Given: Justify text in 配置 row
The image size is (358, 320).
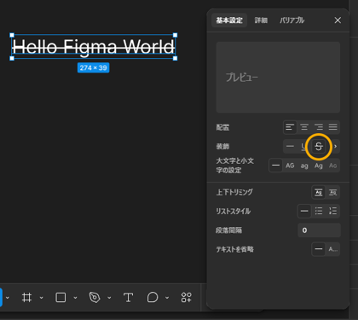Looking at the screenshot, I should (x=333, y=127).
